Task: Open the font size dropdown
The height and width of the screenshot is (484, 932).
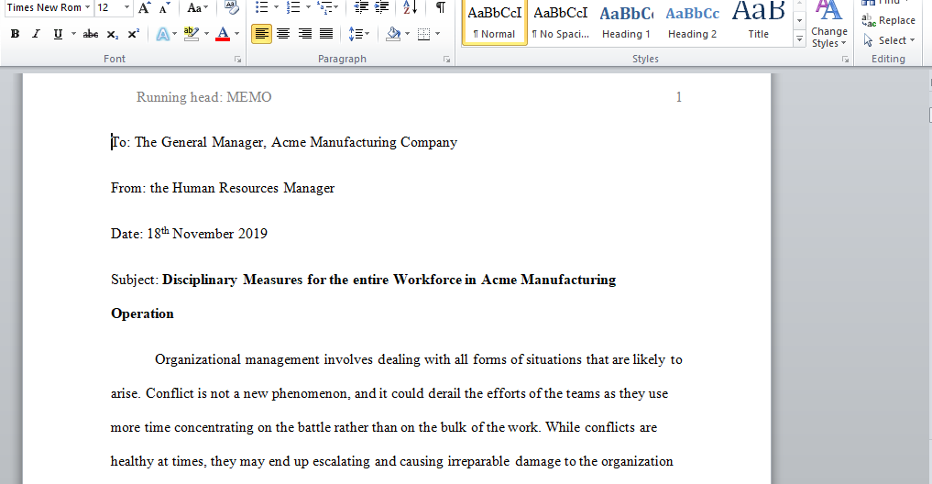Action: [x=126, y=7]
